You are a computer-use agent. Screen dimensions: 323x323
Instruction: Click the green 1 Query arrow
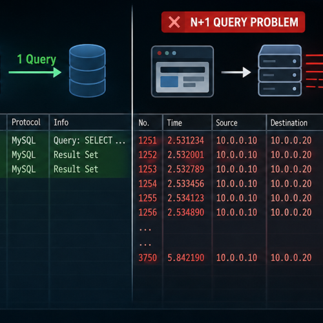point(35,72)
